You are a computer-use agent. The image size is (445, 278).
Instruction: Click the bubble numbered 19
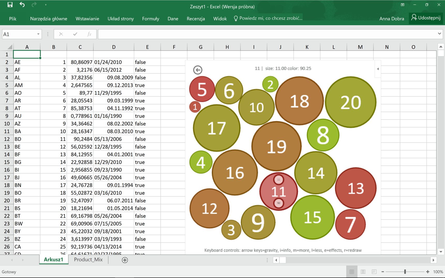(277, 146)
